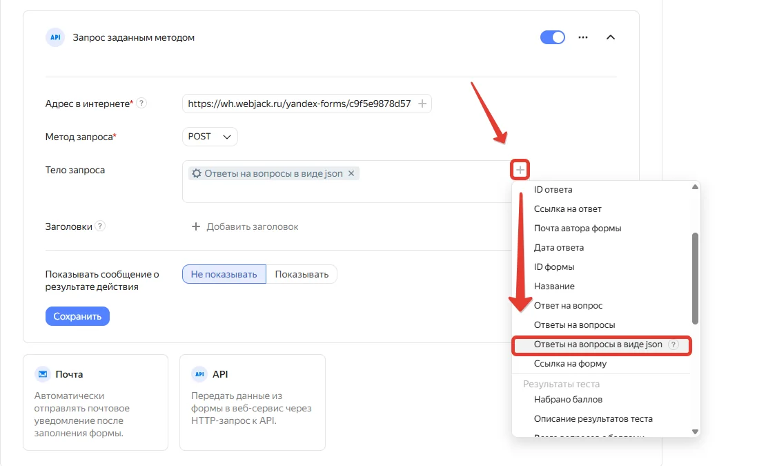Open the Метод запроса POST dropdown

(210, 137)
